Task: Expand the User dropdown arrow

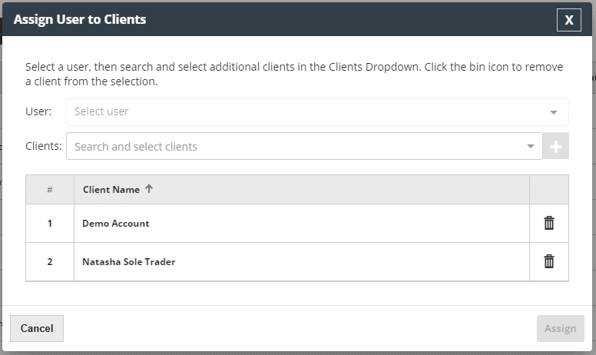Action: (x=553, y=112)
